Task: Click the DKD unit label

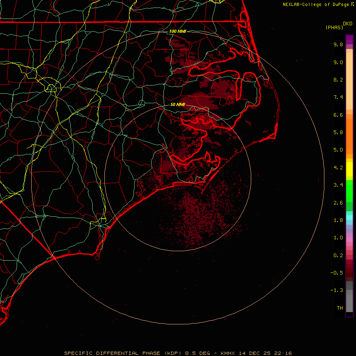Action: tap(347, 23)
